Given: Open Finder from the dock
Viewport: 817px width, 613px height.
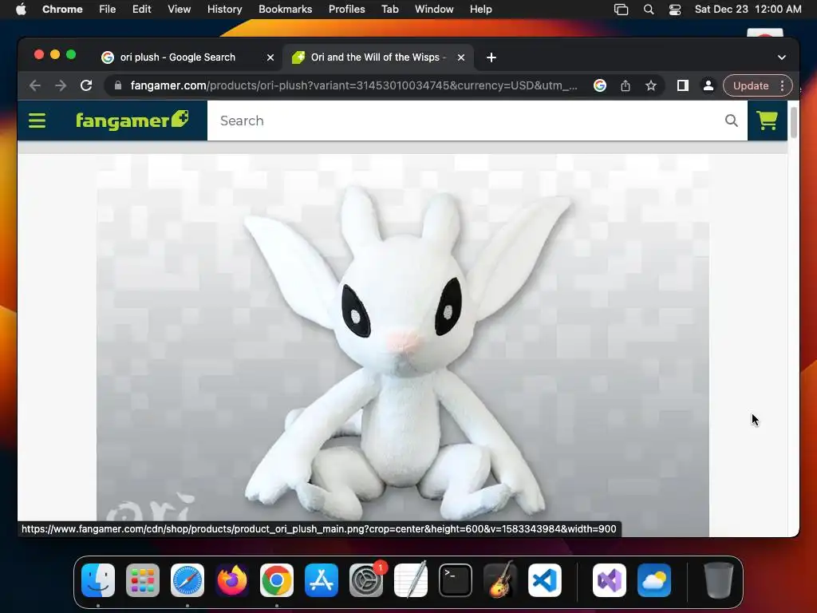Looking at the screenshot, I should [x=98, y=580].
